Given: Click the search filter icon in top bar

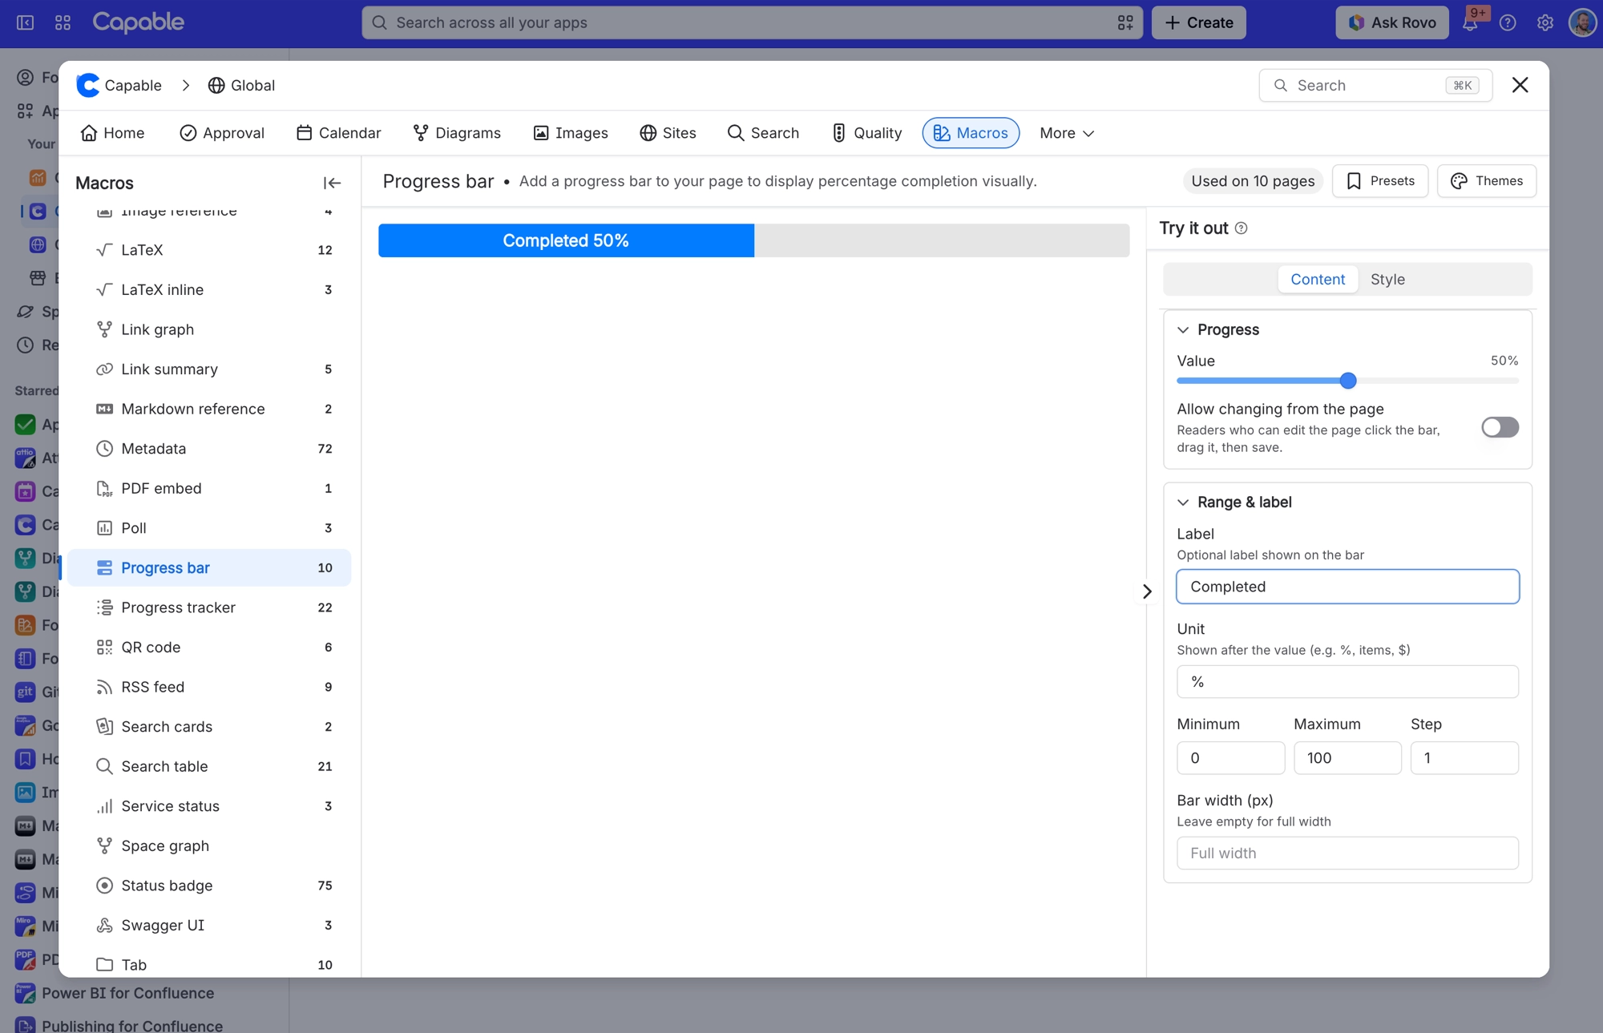Looking at the screenshot, I should 1125,22.
